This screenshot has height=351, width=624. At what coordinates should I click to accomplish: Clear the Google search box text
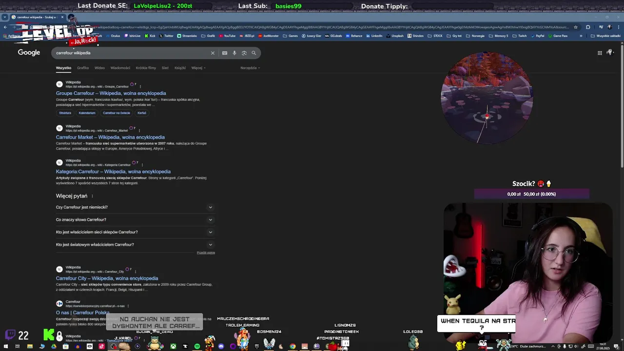[213, 53]
